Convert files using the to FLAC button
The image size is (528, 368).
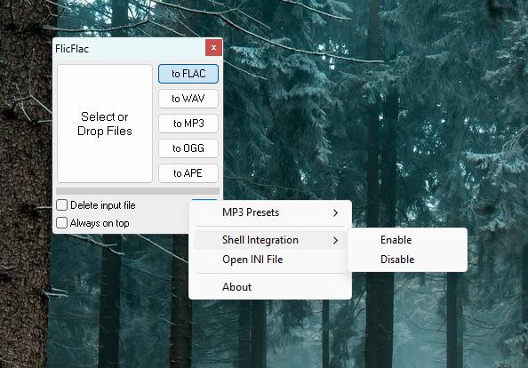coord(188,74)
